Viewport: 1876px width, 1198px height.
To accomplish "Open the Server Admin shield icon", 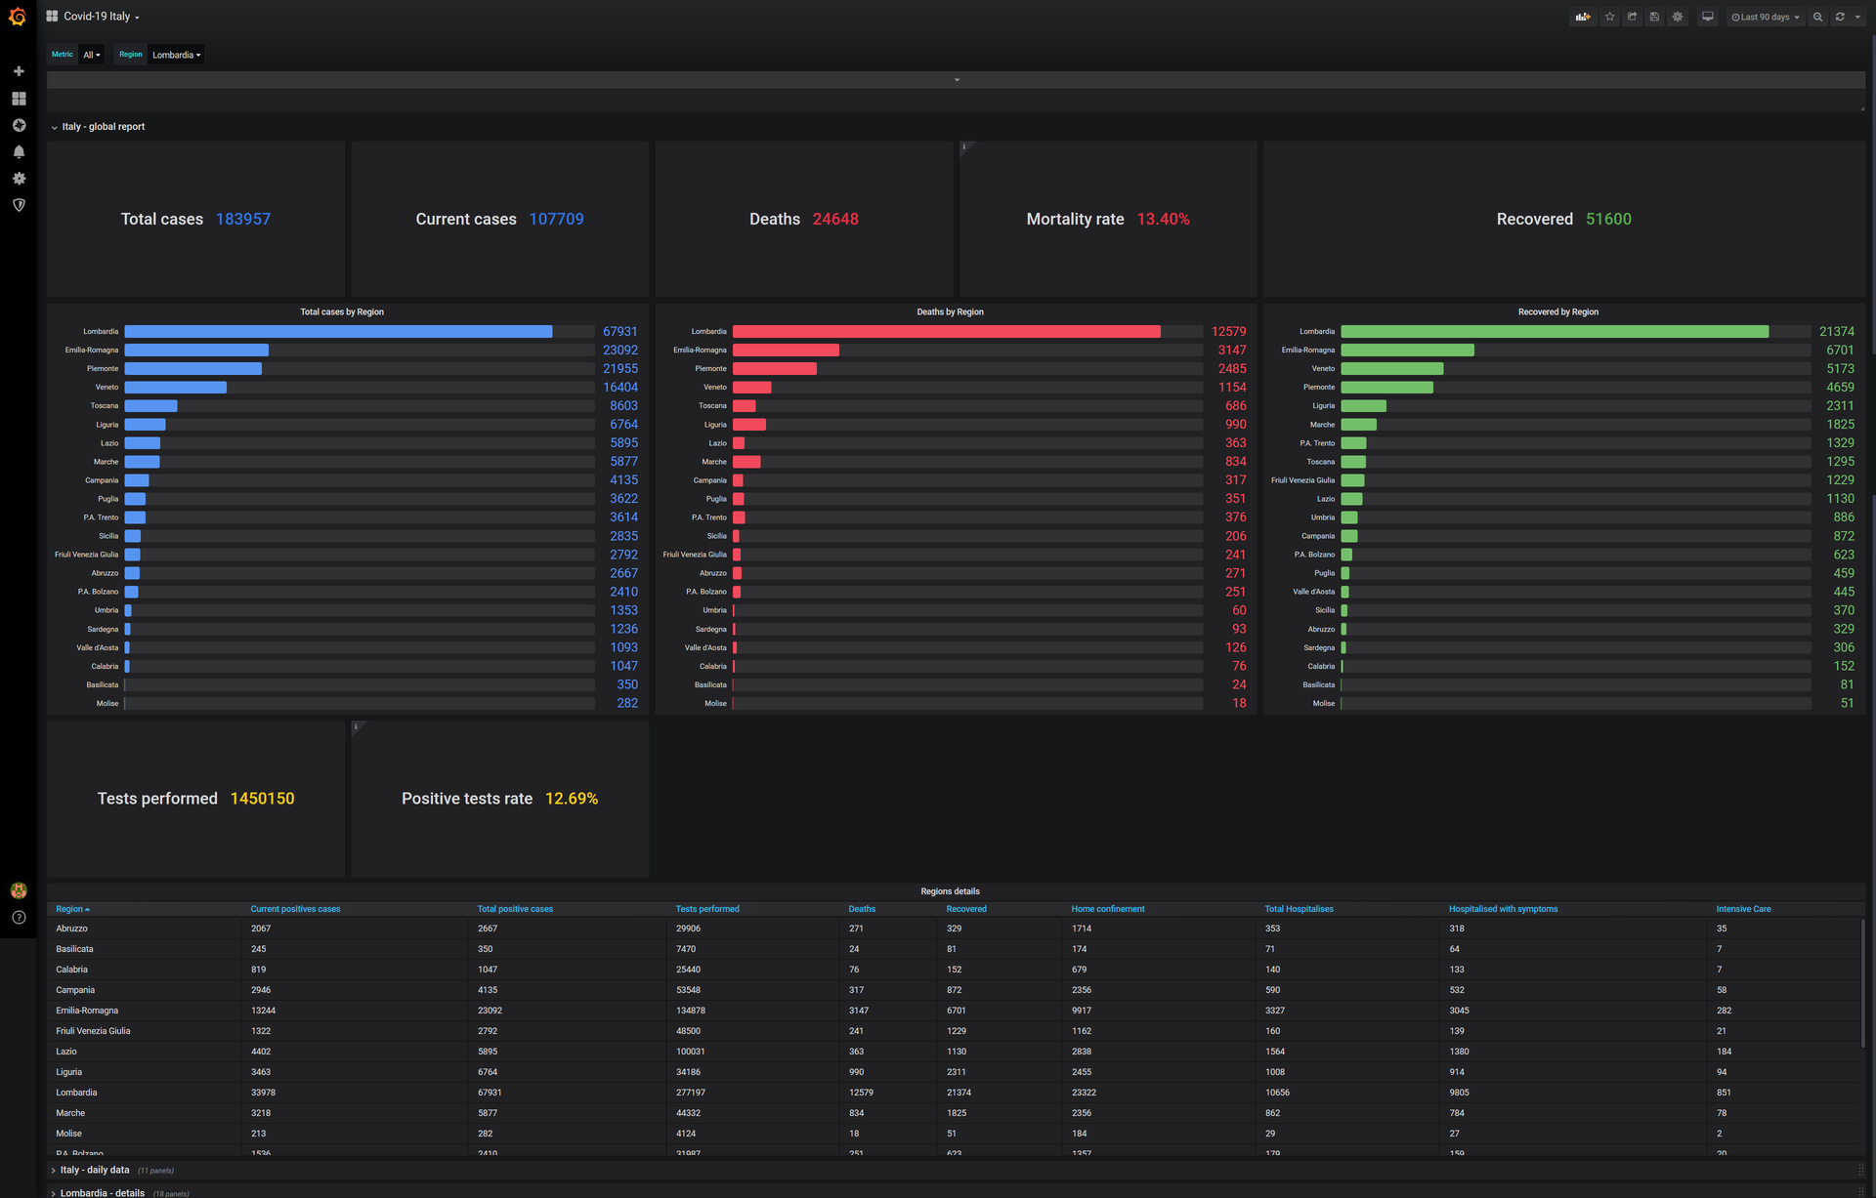I will click(x=19, y=205).
